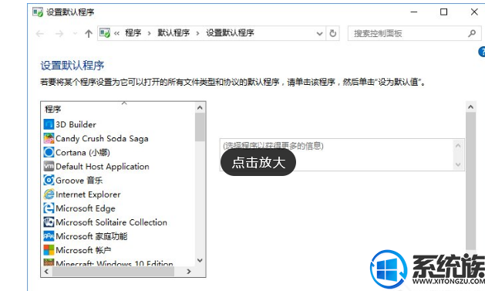
Task: Select 3D Builder in the program list
Action: coord(76,124)
